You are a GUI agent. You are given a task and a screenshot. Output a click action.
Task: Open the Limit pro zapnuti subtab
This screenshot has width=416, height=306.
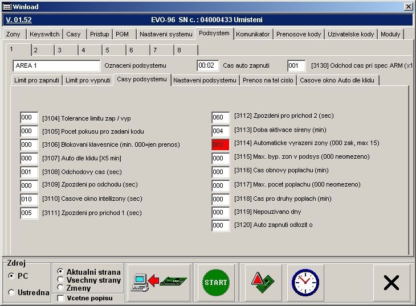coord(36,80)
